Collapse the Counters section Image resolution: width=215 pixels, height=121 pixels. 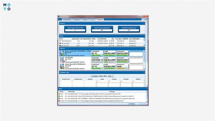pyautogui.click(x=144, y=24)
